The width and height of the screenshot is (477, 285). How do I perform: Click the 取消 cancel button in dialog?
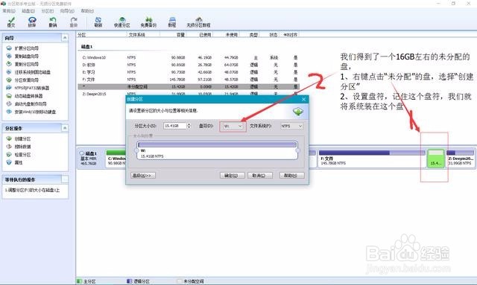[260, 176]
